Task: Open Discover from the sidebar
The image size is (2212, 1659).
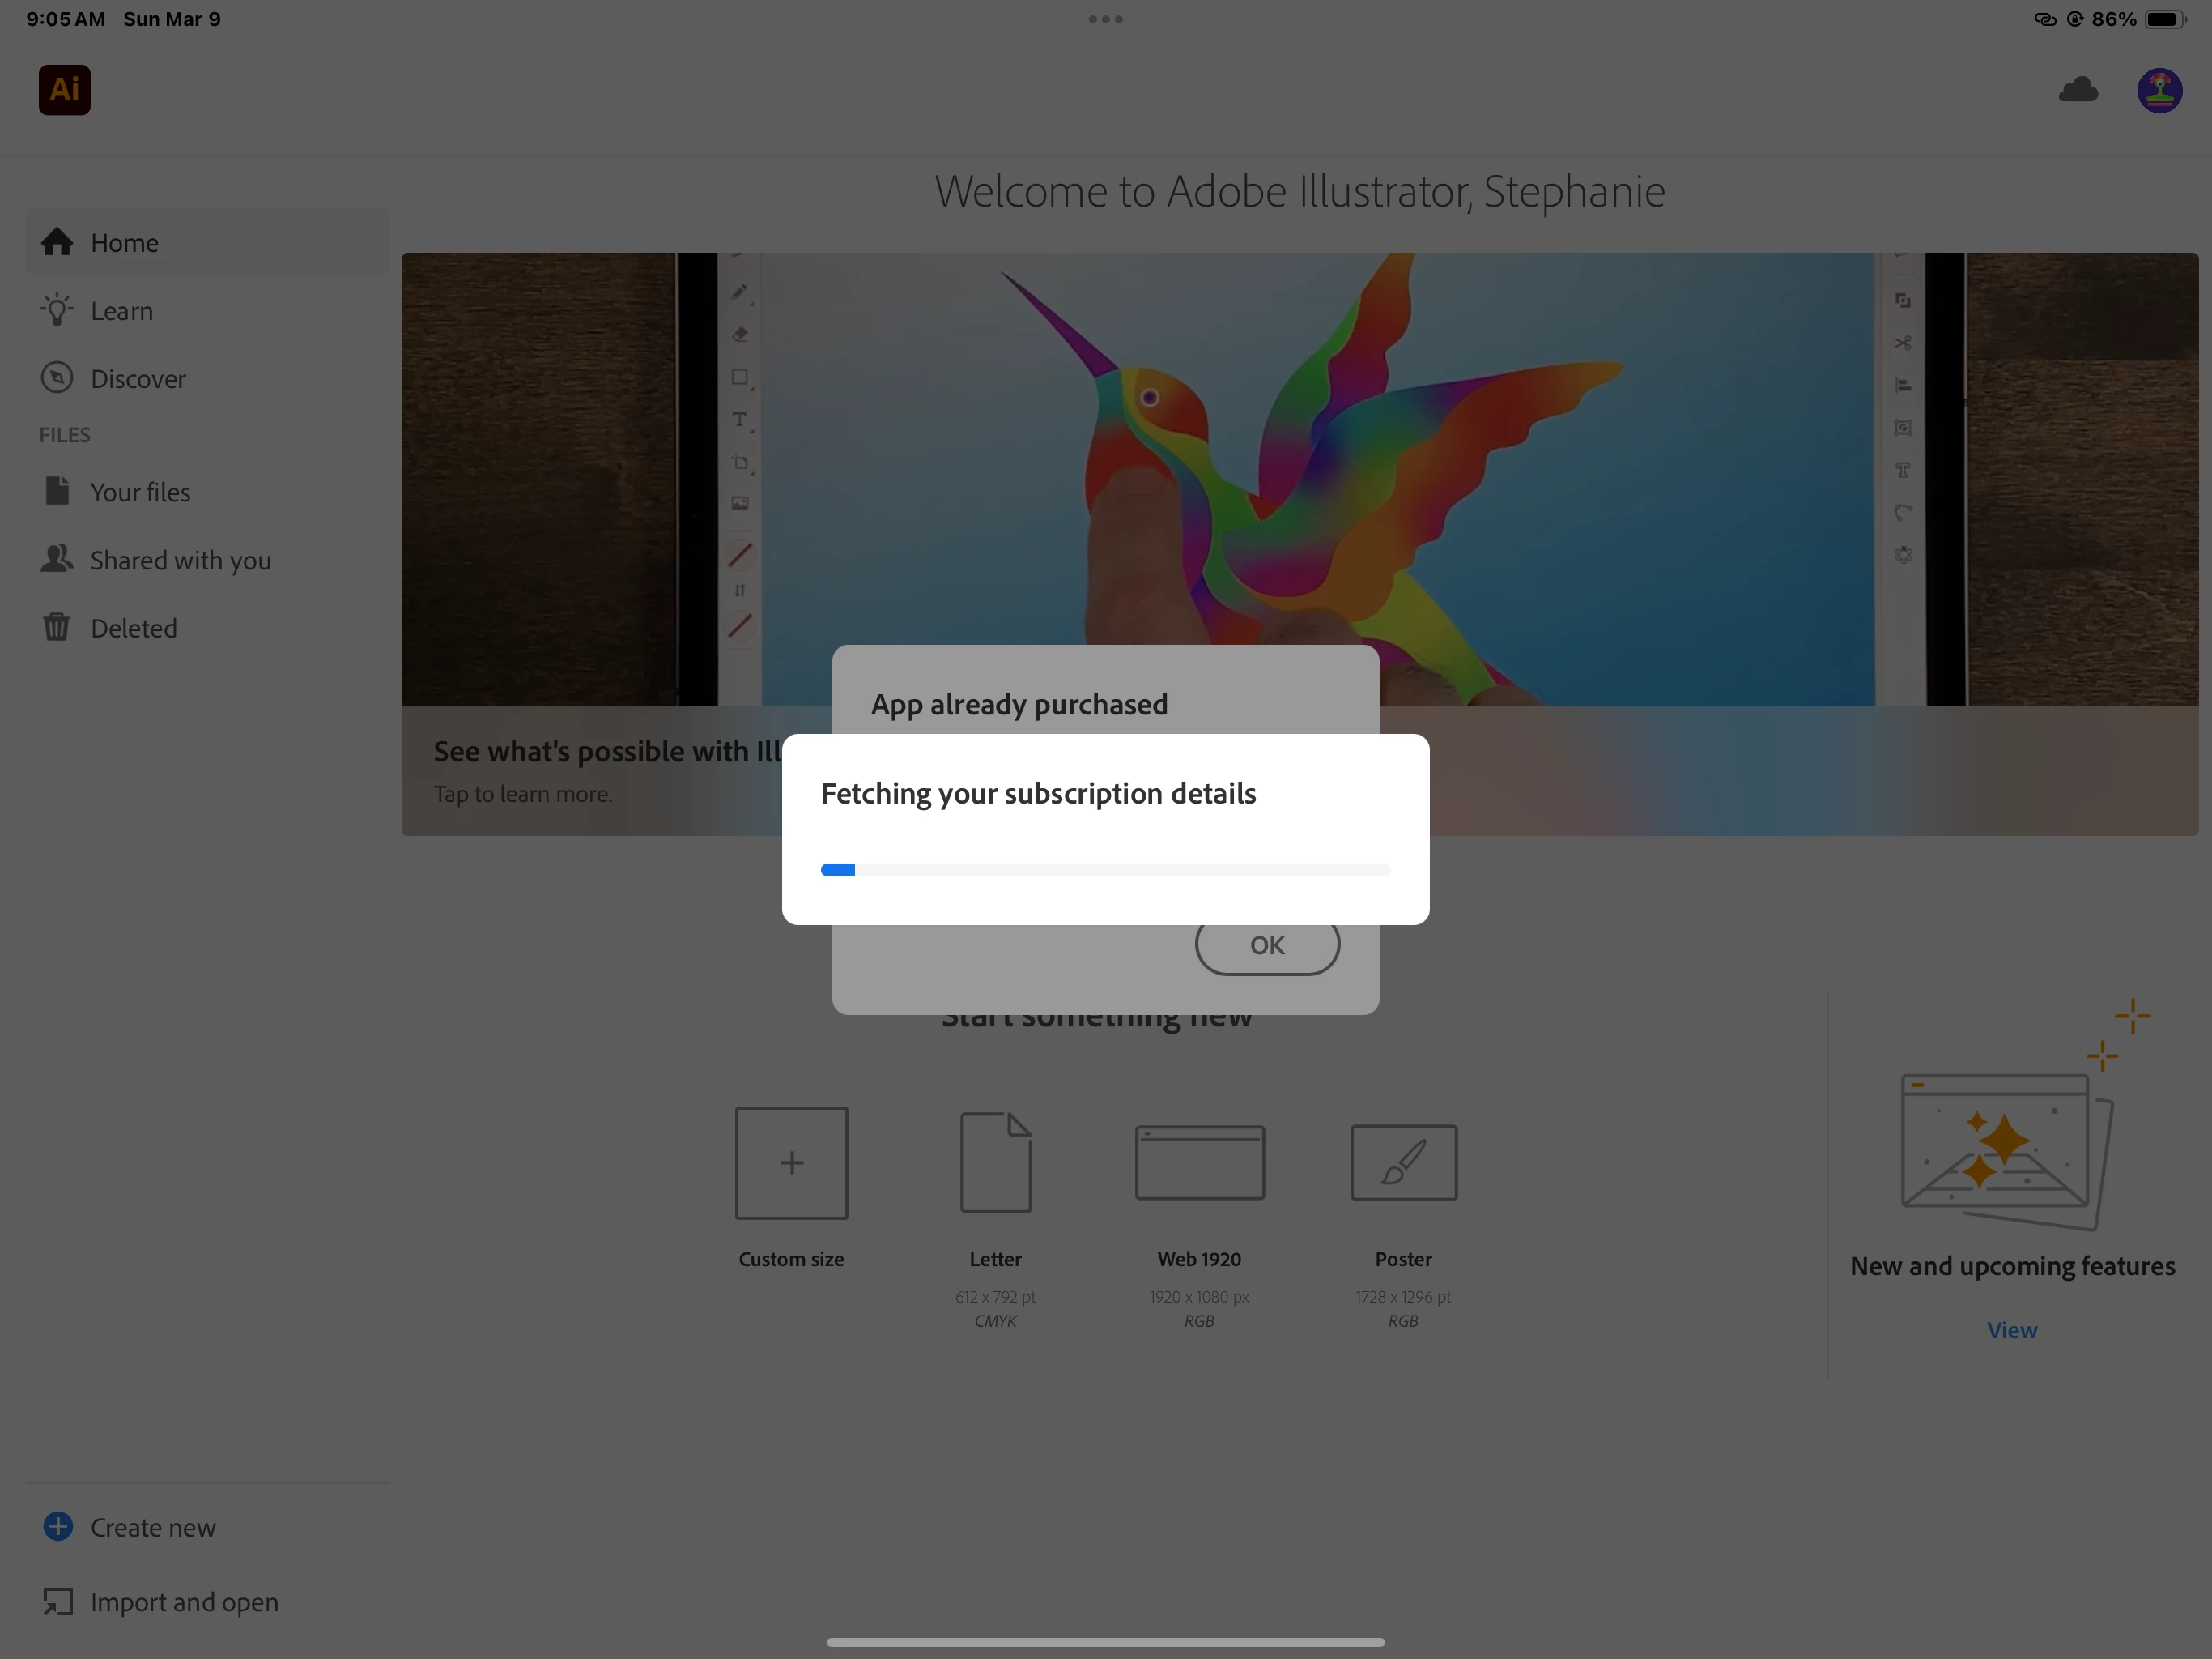Action: point(138,379)
